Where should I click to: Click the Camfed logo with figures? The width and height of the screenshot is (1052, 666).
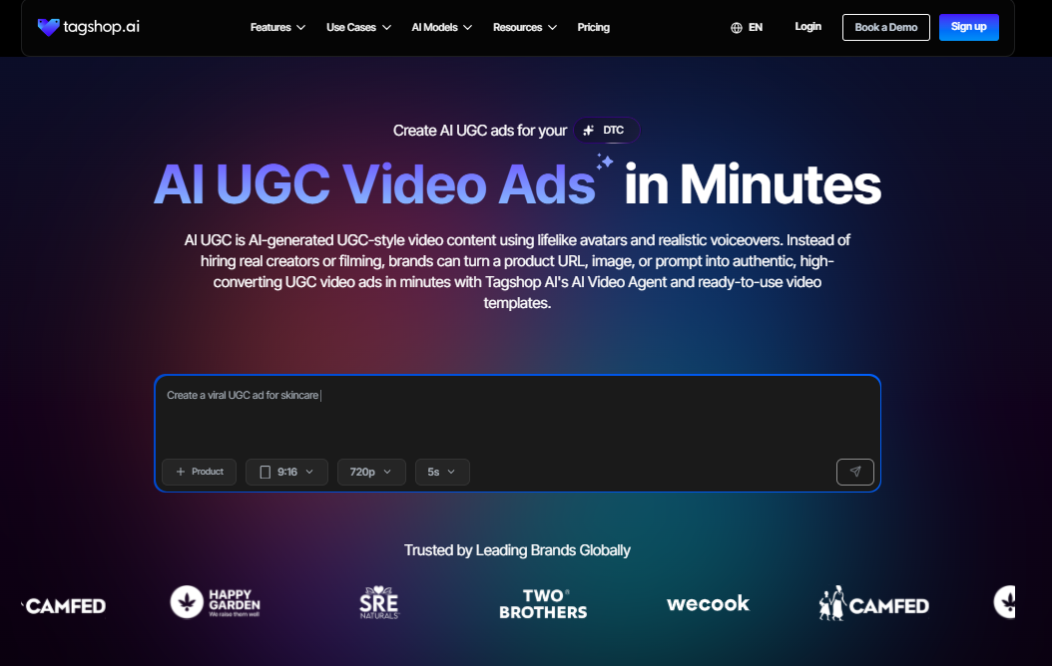pyautogui.click(x=873, y=603)
